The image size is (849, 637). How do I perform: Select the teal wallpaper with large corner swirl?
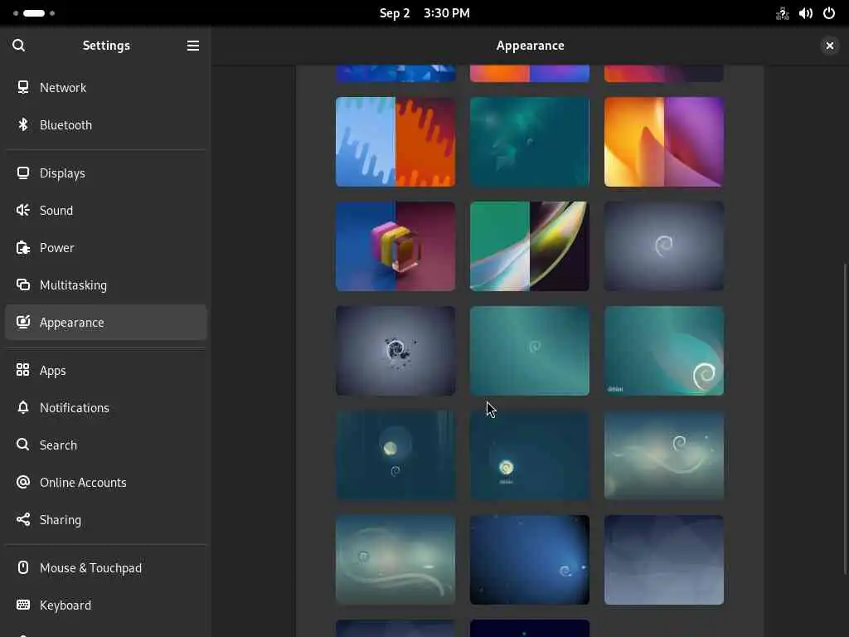pos(664,351)
